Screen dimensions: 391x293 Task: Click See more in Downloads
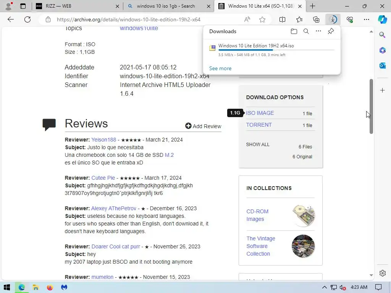coord(220,68)
